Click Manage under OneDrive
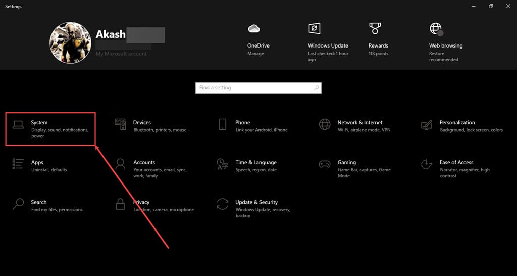This screenshot has height=276, width=517. pyautogui.click(x=255, y=54)
